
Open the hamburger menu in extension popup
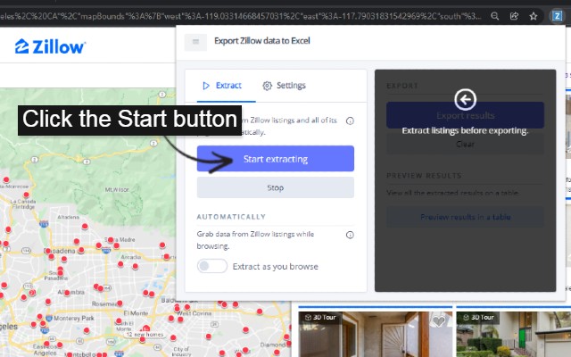pos(195,42)
